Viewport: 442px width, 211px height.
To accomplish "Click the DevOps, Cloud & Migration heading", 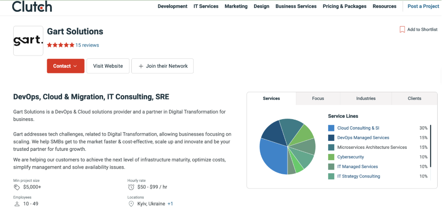I will 91,97.
